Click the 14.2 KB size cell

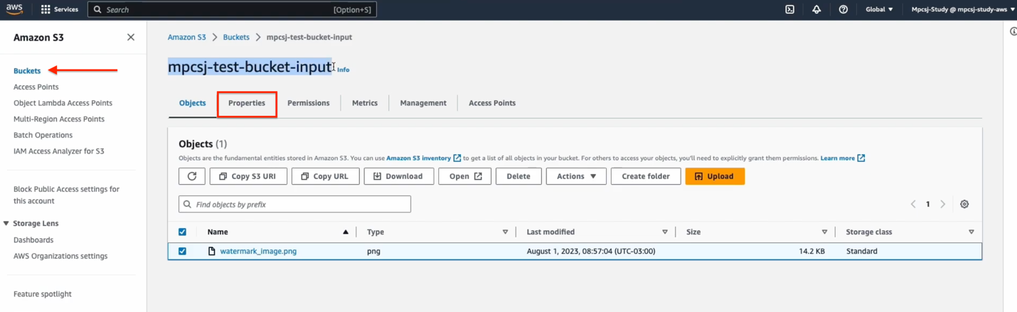(811, 251)
